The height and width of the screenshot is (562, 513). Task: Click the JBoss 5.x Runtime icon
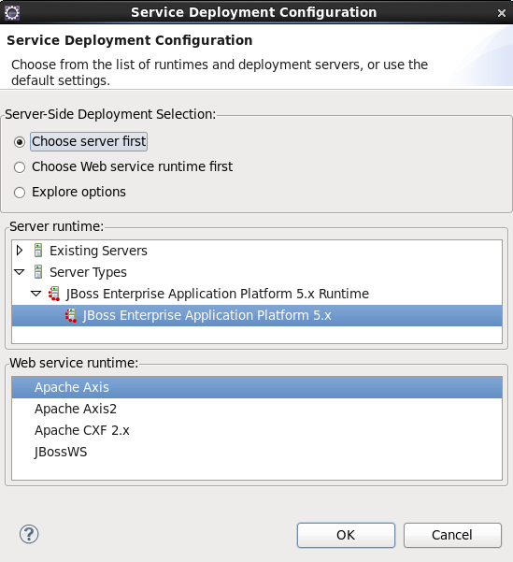tap(54, 294)
